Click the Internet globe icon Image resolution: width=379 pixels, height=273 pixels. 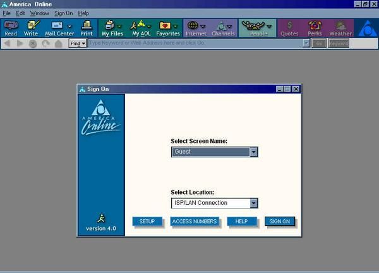point(195,28)
